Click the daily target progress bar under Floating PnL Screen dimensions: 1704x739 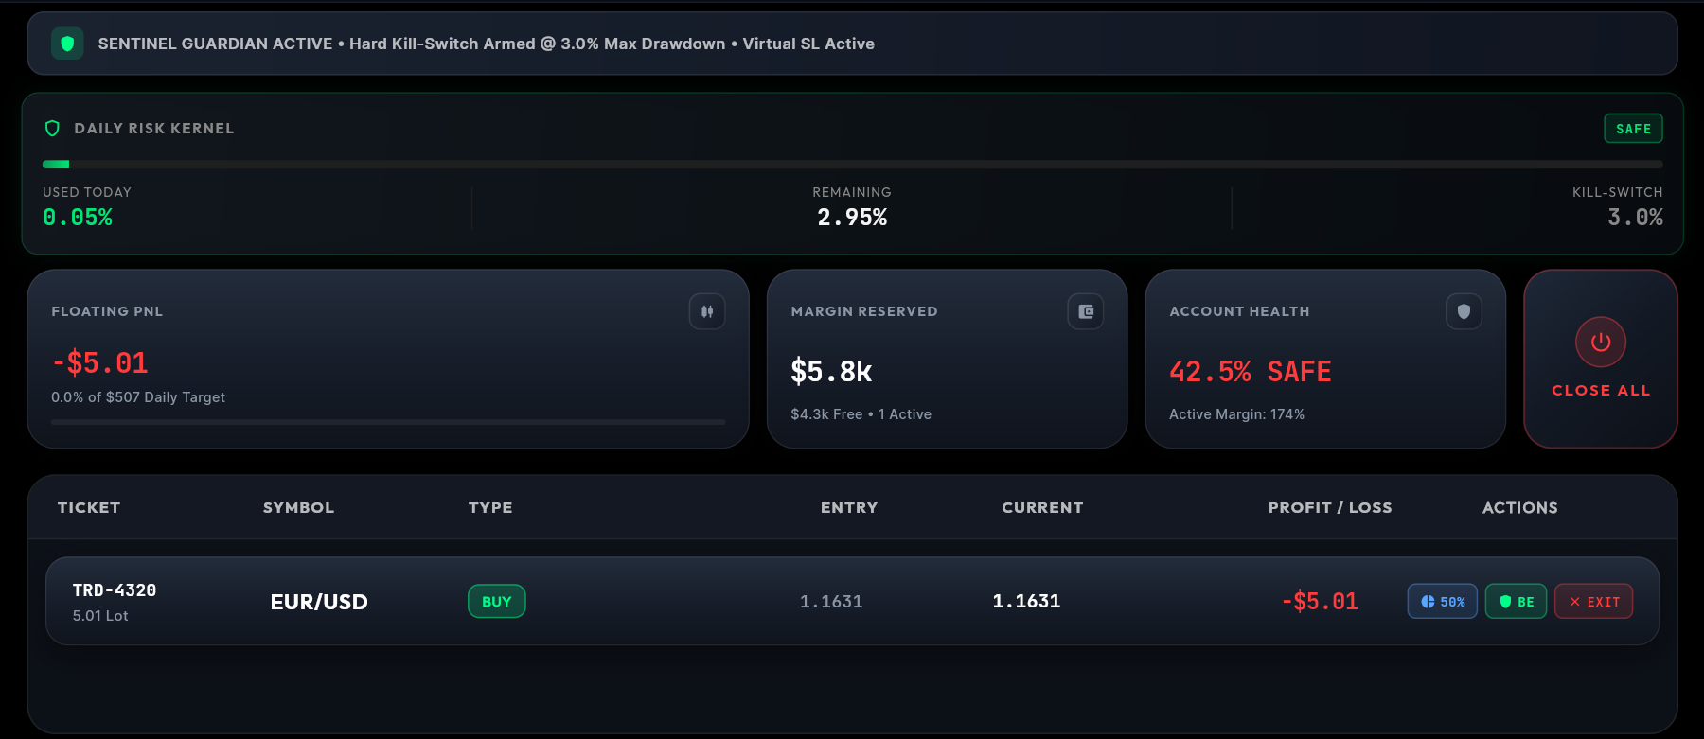click(x=388, y=422)
